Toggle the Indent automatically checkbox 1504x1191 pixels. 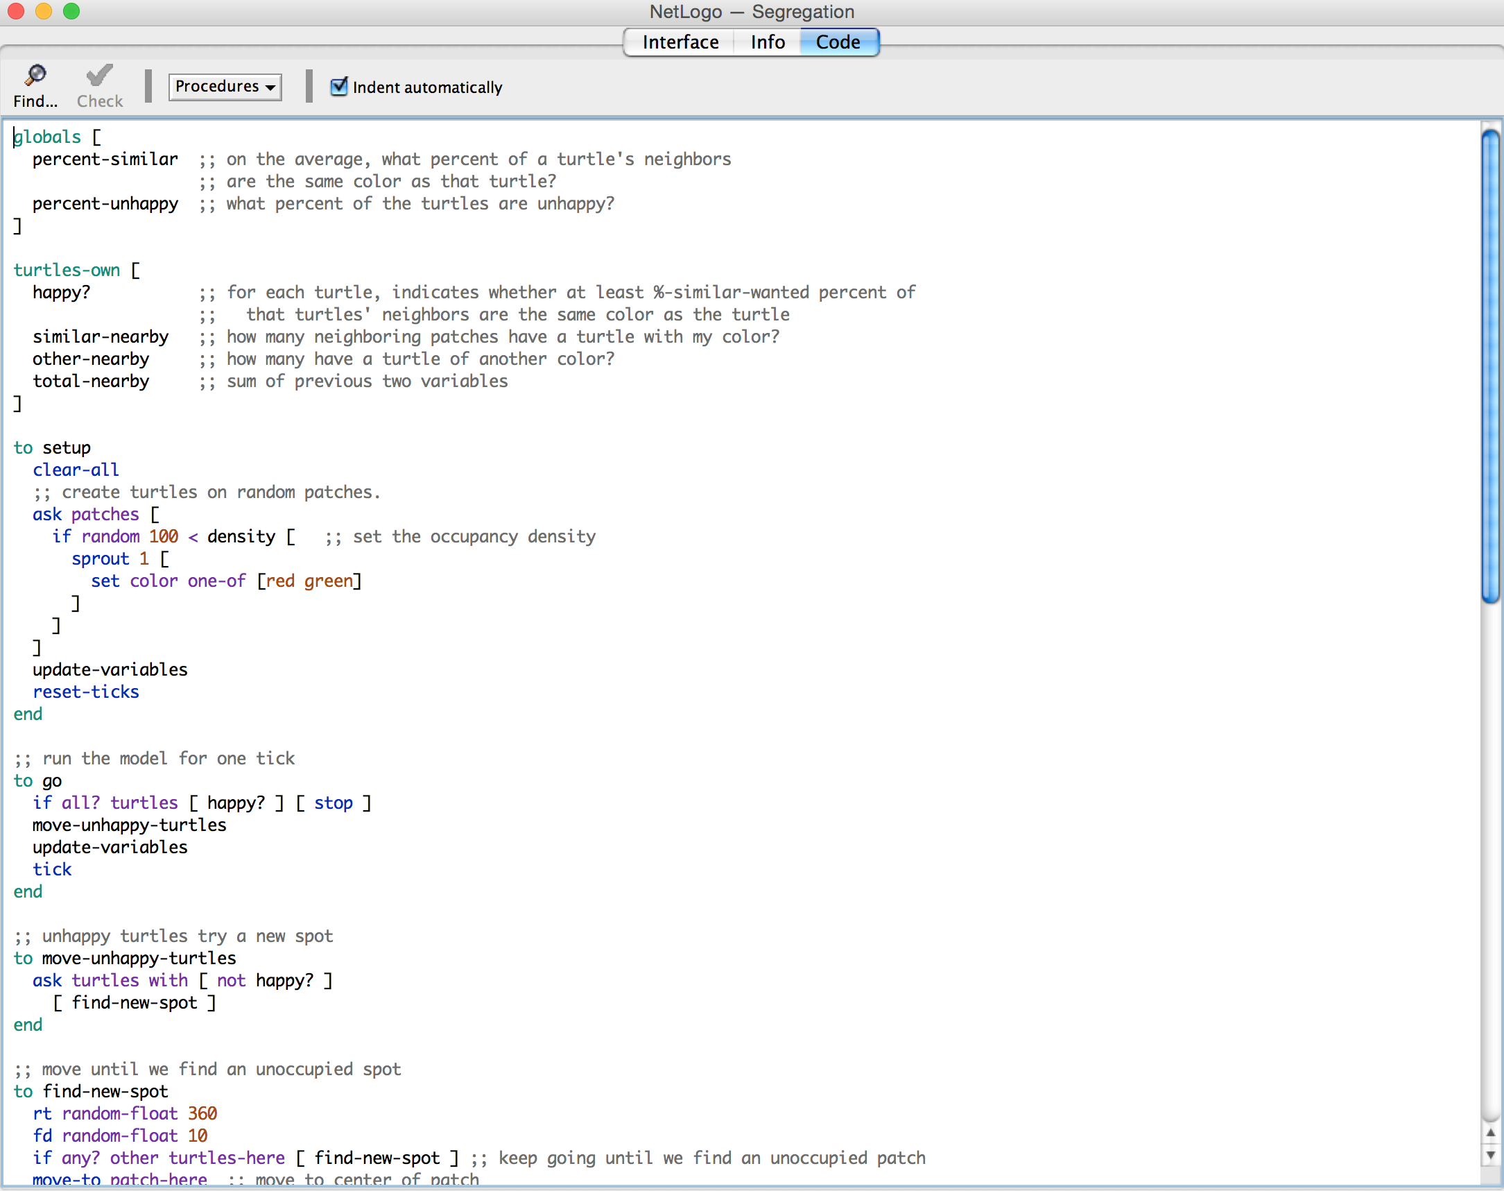point(338,87)
